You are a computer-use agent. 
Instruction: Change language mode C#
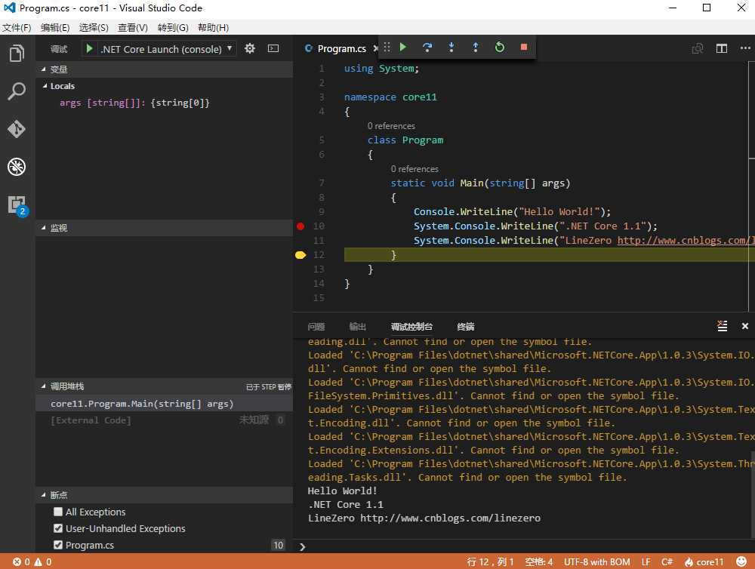tap(667, 561)
